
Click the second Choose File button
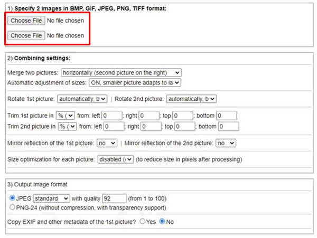coord(26,35)
